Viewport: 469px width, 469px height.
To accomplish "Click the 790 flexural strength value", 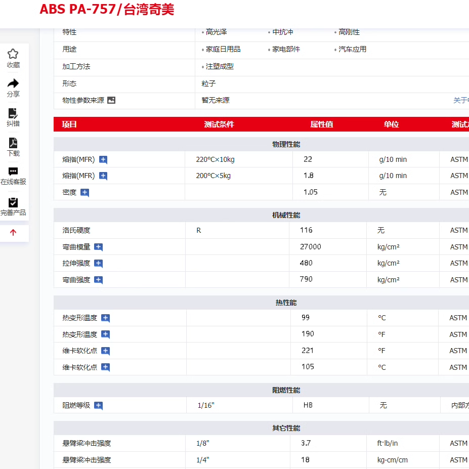I will (x=306, y=279).
